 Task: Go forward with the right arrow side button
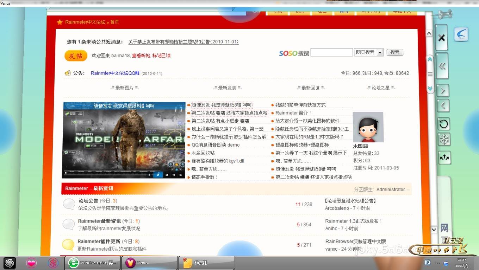(443, 91)
